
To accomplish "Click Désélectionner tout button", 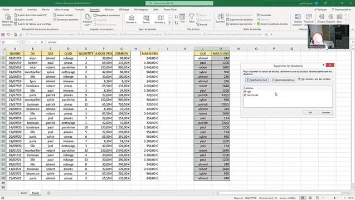I will tap(283, 80).
